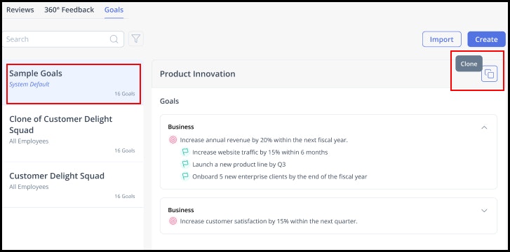Open Clone of Customer Delight Squad

pyautogui.click(x=73, y=134)
